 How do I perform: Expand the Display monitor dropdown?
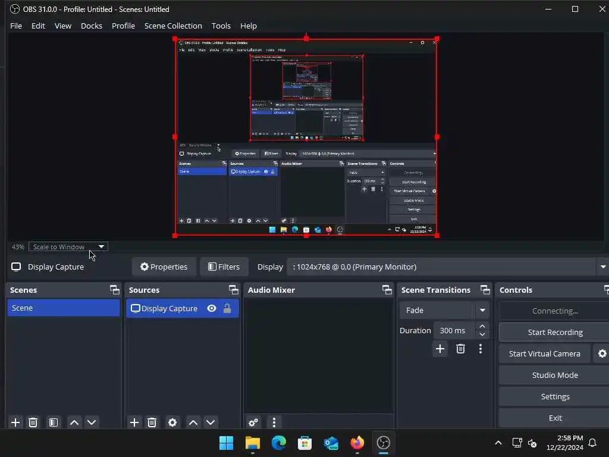pos(603,267)
